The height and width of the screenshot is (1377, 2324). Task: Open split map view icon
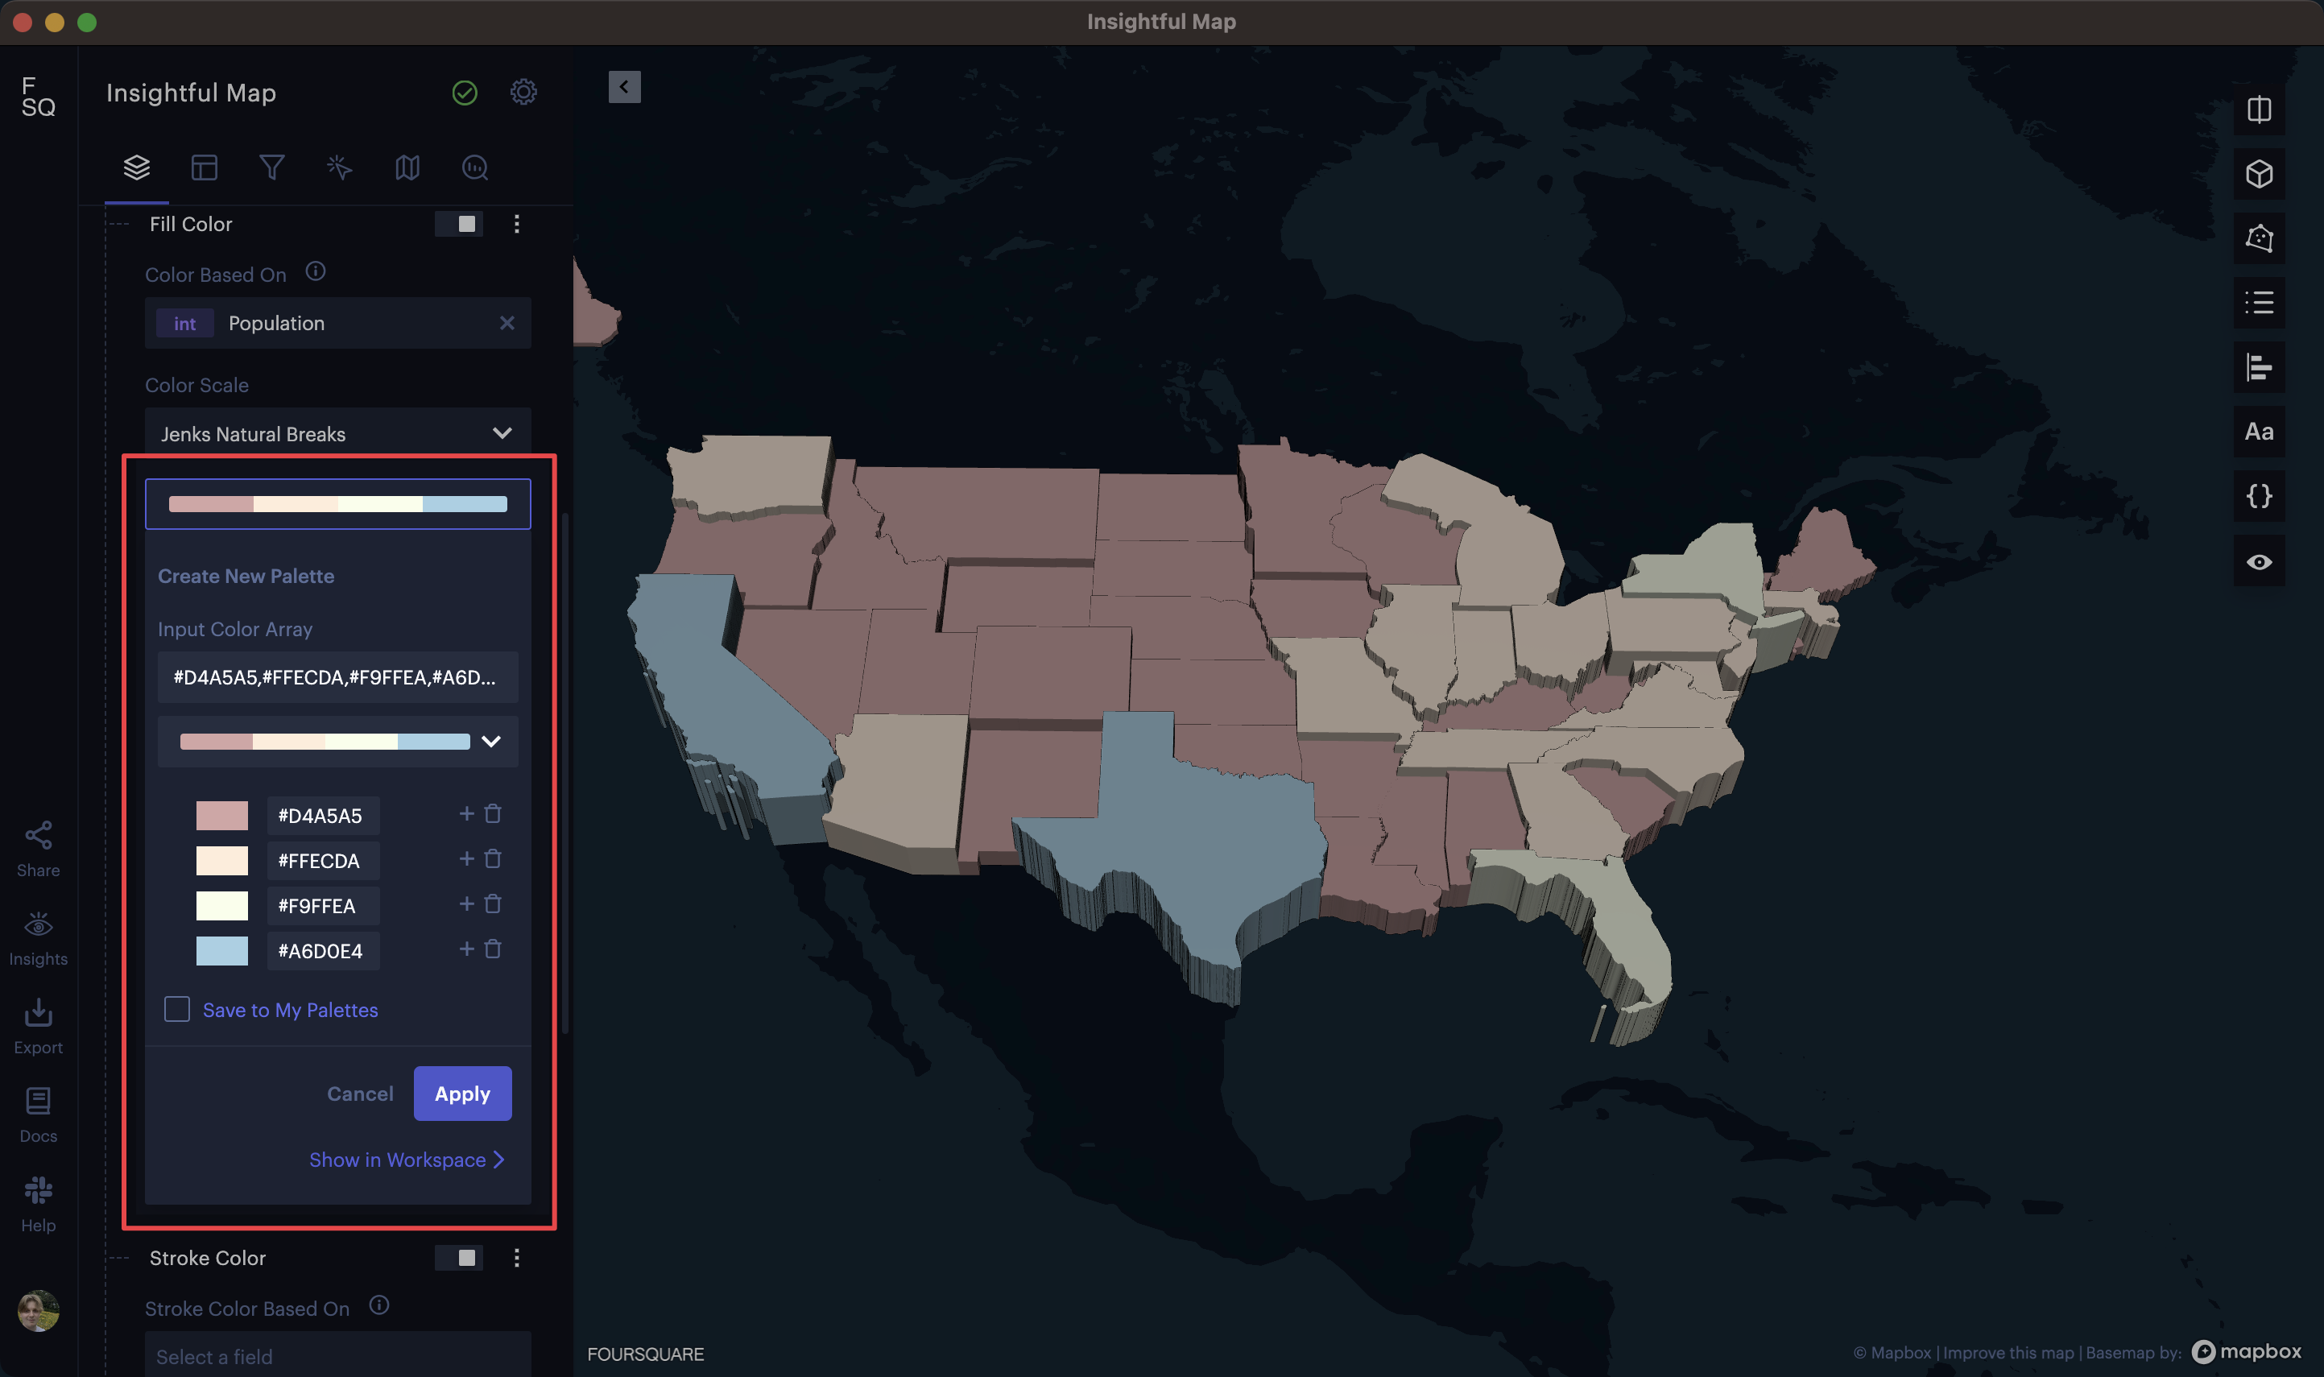(x=2258, y=110)
